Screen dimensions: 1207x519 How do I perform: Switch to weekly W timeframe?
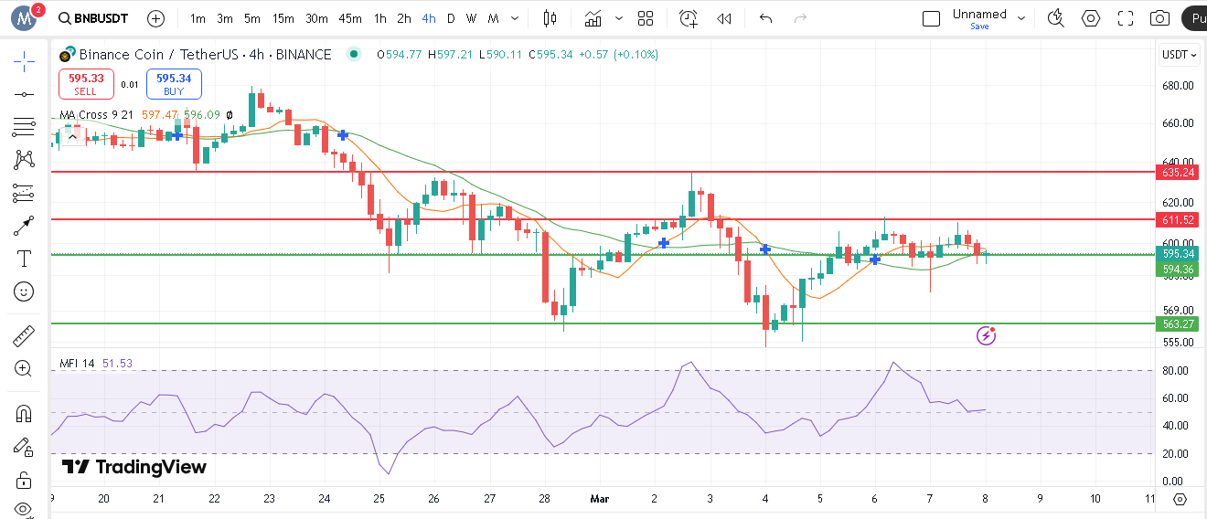[471, 18]
